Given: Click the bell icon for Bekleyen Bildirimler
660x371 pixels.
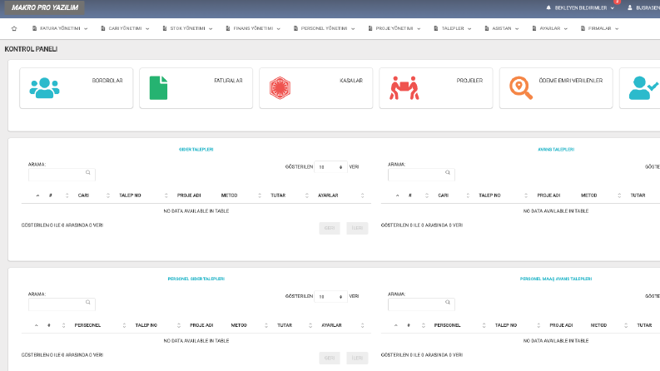Looking at the screenshot, I should [548, 7].
